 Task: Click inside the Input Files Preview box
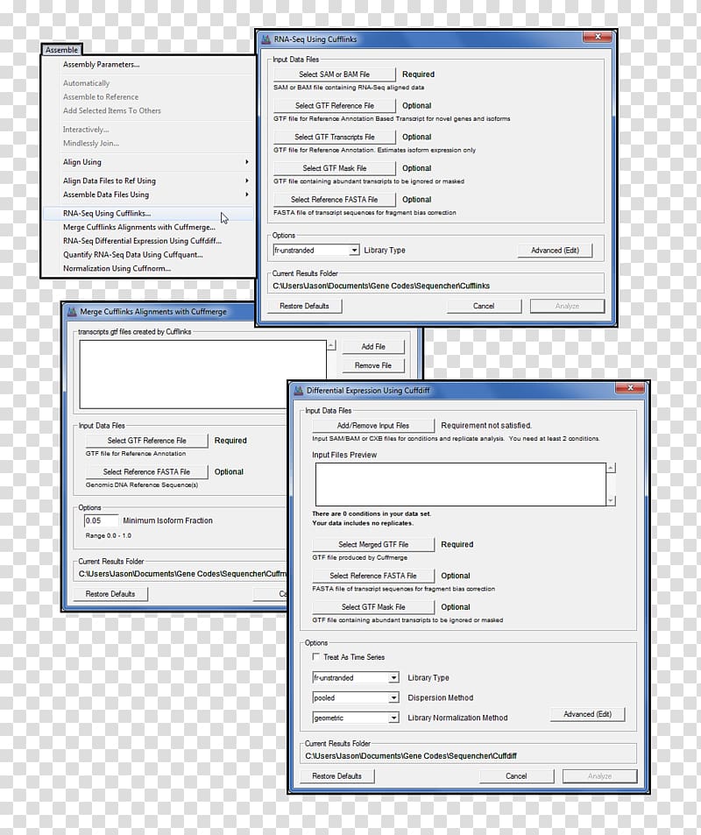click(x=461, y=484)
